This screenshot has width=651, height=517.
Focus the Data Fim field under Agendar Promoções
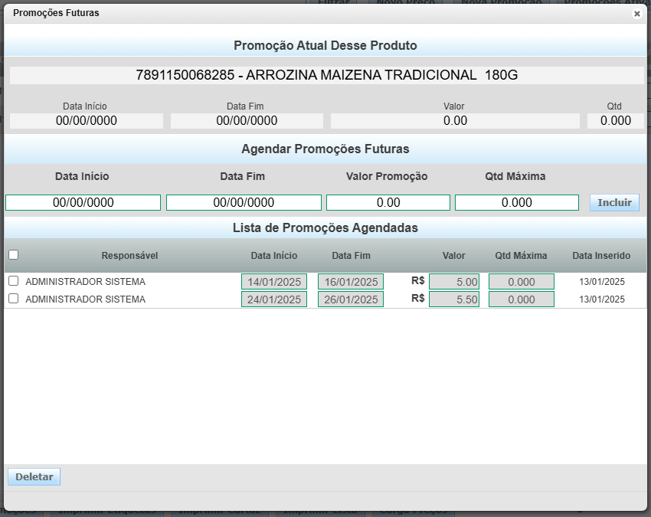(244, 202)
